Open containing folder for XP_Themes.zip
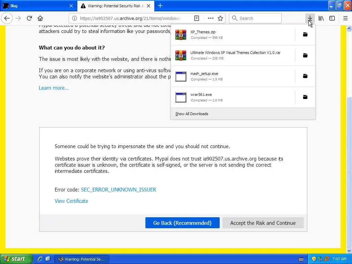 tap(305, 34)
